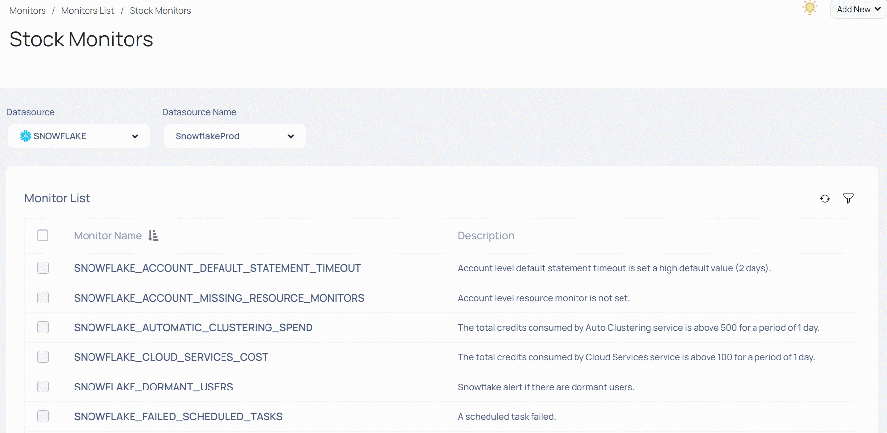Click the Monitor Name column header
The image size is (887, 433).
point(108,236)
